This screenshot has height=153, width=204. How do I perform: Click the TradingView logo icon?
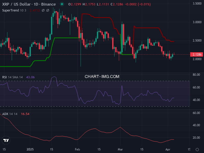[6, 140]
